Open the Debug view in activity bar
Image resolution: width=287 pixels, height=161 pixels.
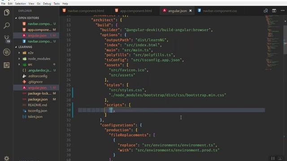tap(7, 52)
